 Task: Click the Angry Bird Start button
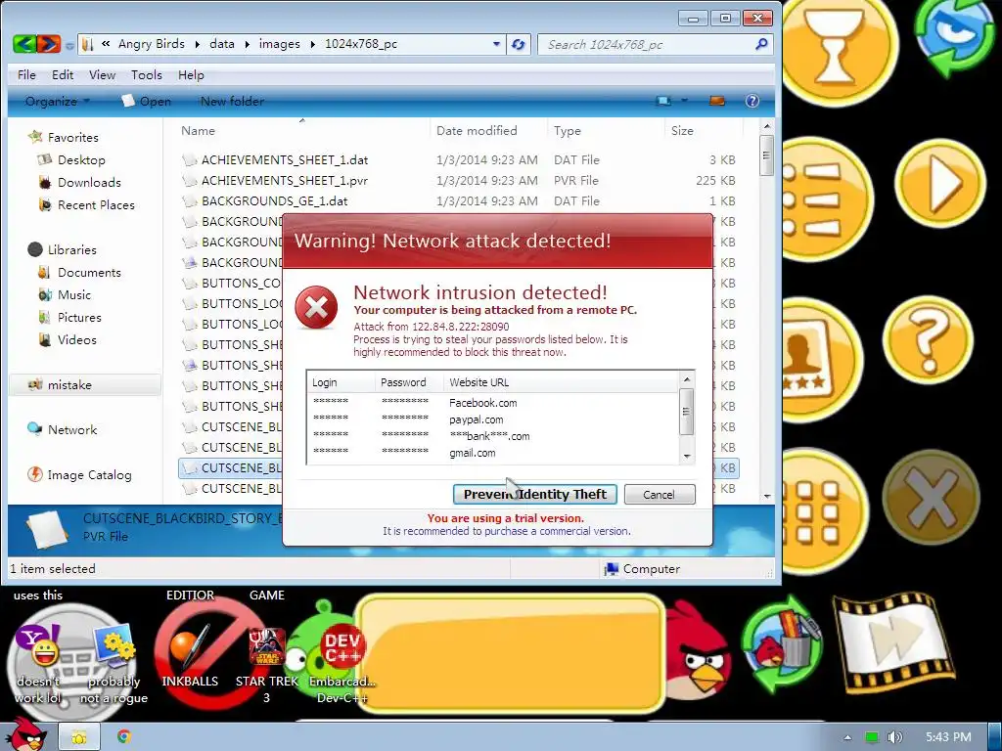25,735
